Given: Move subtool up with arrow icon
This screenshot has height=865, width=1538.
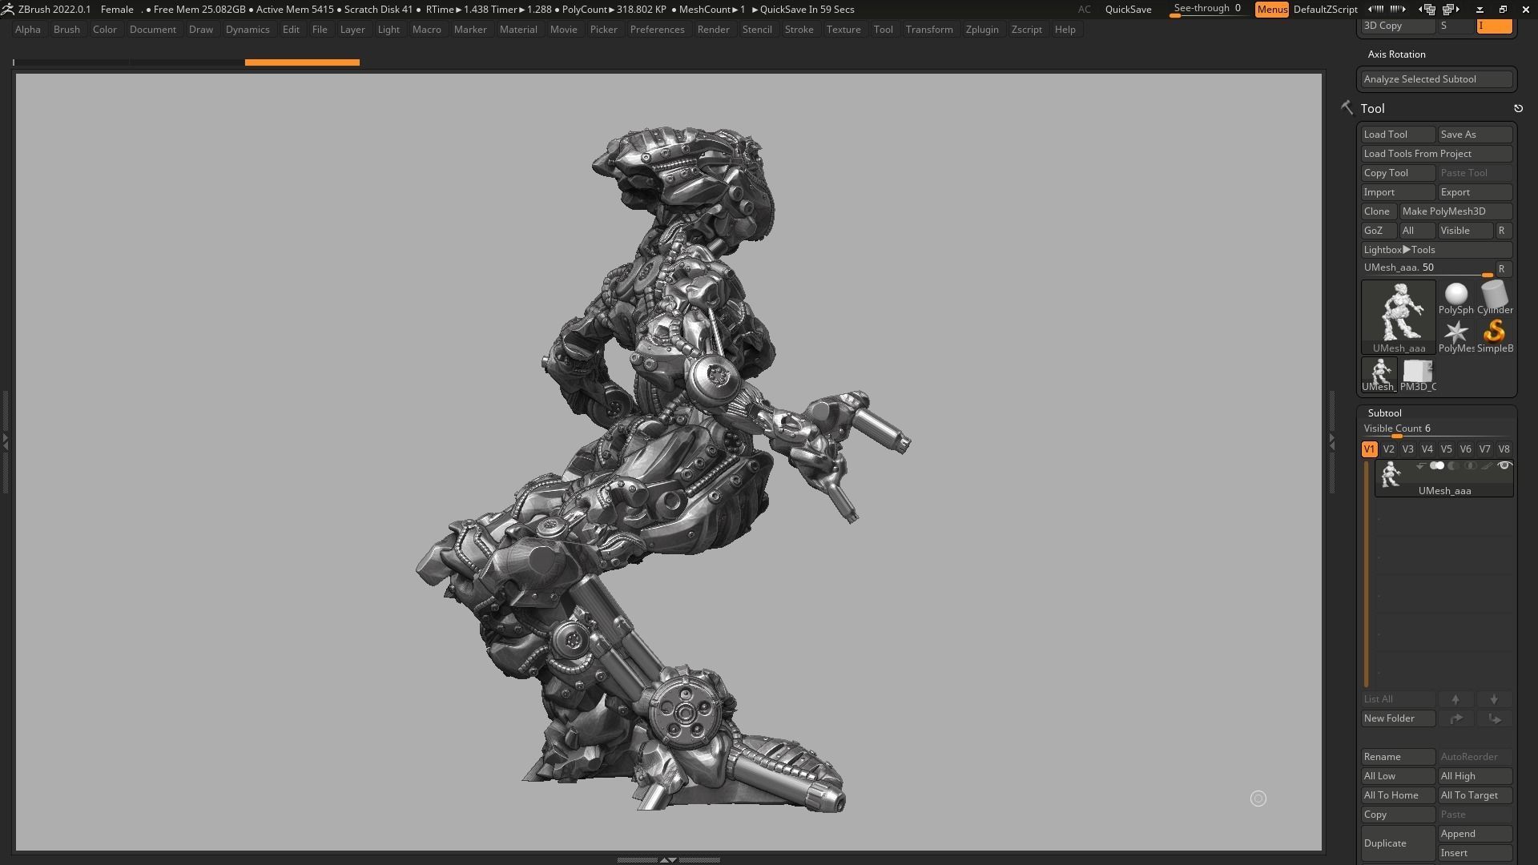Looking at the screenshot, I should [x=1455, y=699].
